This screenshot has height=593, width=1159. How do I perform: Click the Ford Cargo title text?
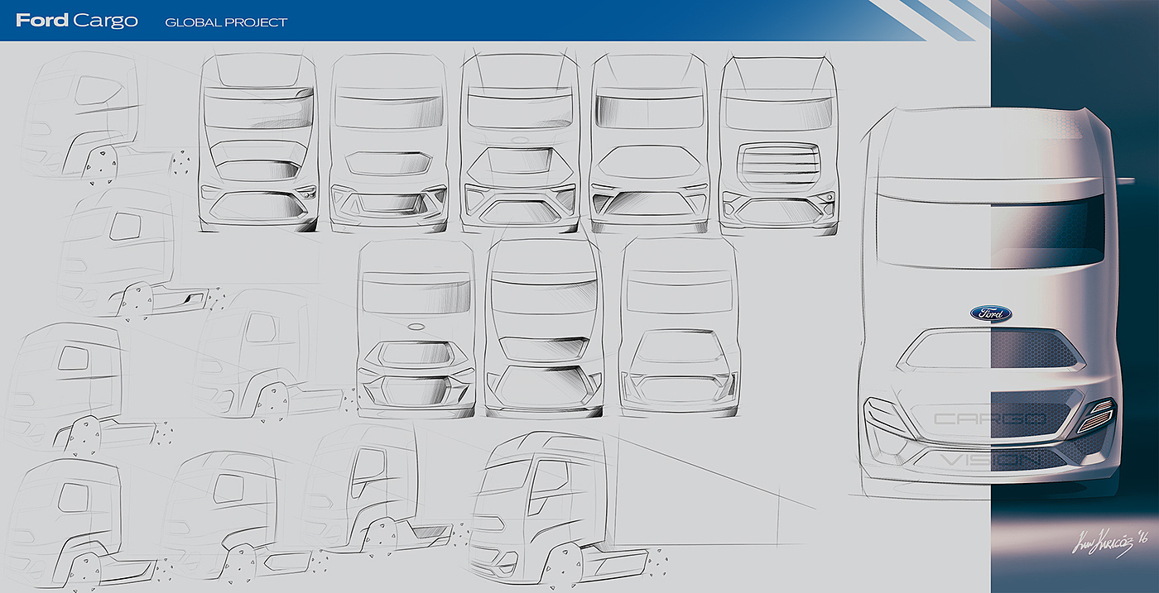[x=77, y=21]
